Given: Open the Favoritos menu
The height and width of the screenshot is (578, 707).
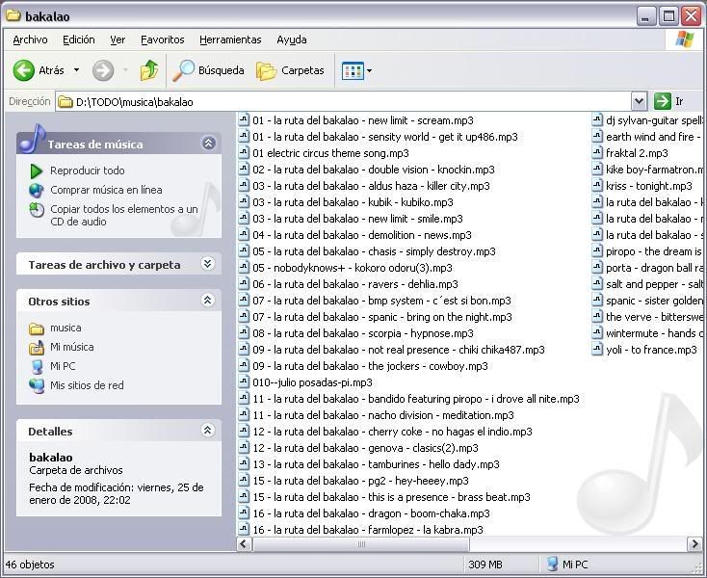Looking at the screenshot, I should click(x=163, y=39).
